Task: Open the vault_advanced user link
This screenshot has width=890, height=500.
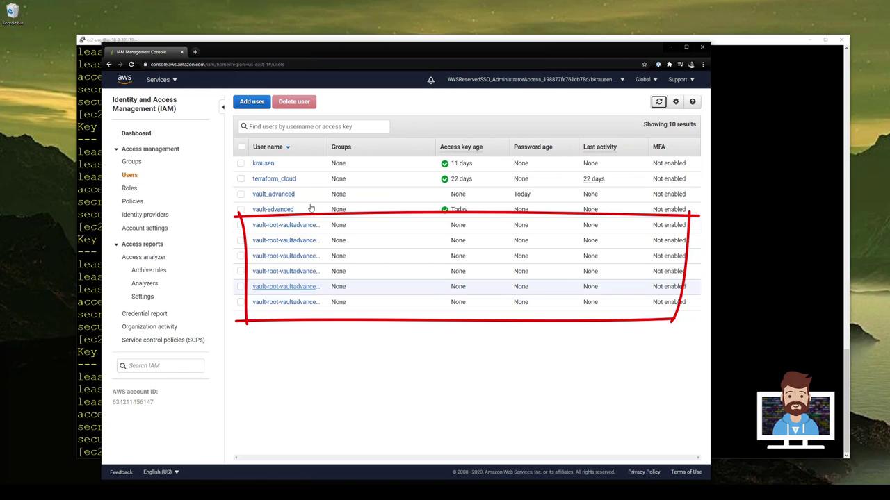Action: (x=273, y=194)
